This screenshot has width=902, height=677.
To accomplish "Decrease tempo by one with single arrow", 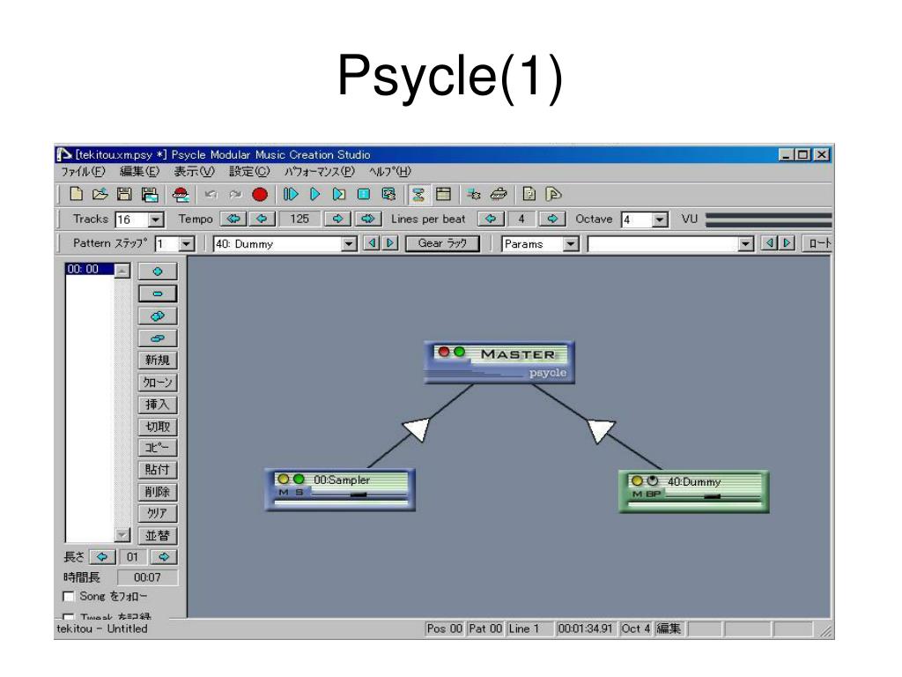I will pyautogui.click(x=262, y=219).
